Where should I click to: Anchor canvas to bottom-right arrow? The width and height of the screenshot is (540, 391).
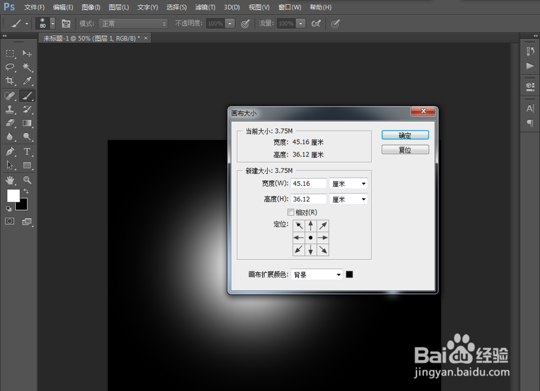click(x=323, y=250)
